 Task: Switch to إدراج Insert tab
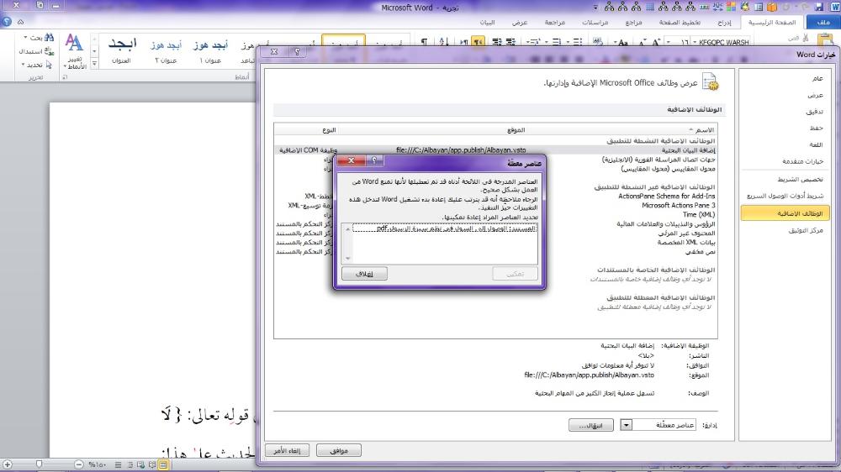tap(724, 23)
